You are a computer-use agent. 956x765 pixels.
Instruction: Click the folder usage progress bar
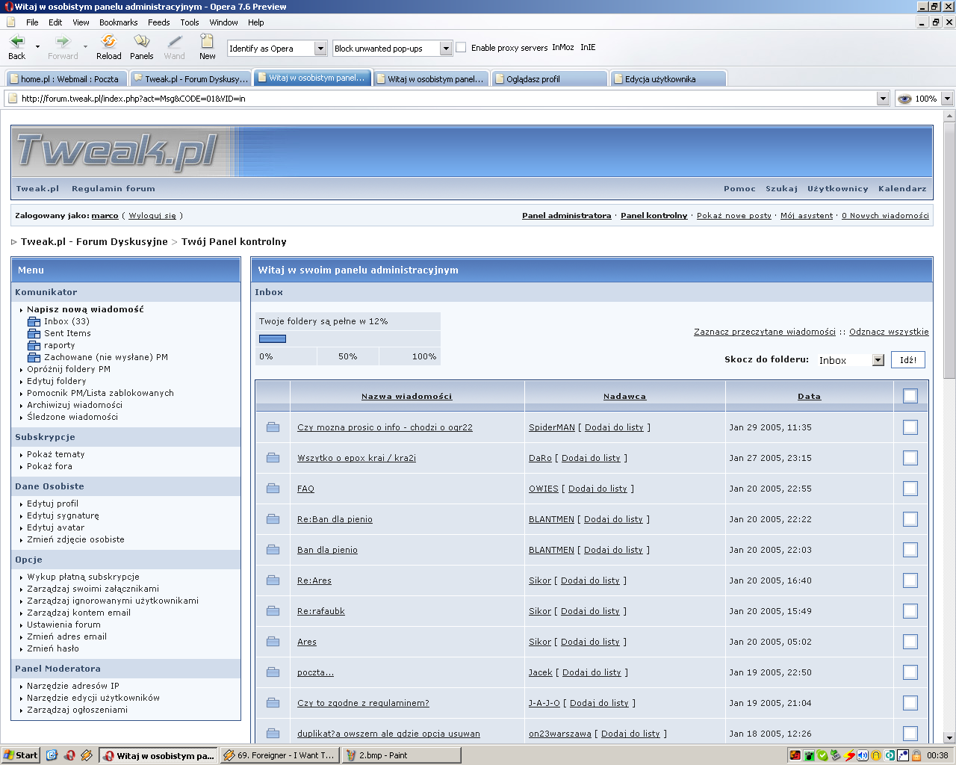(273, 339)
